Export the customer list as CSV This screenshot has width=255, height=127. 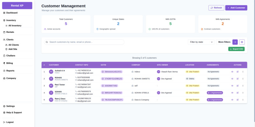236,49
